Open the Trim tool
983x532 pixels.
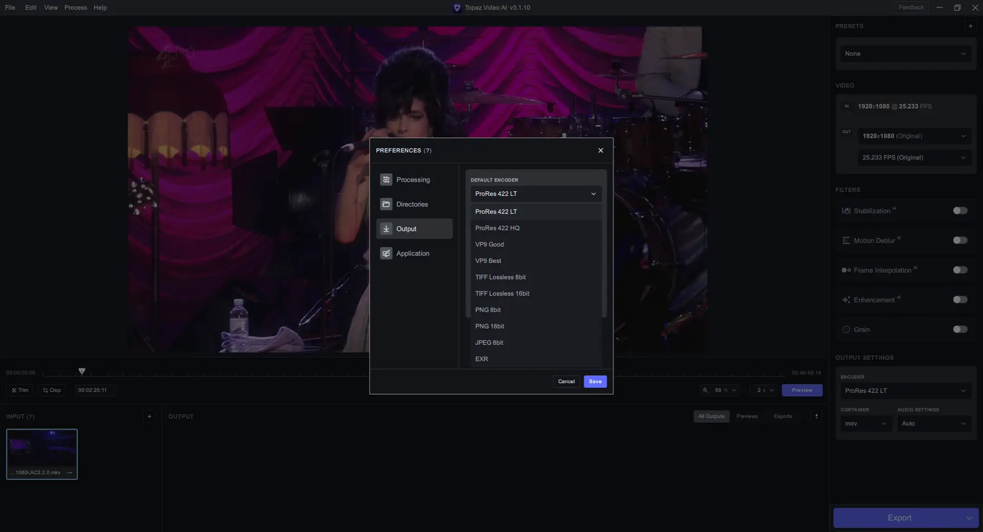coord(20,390)
